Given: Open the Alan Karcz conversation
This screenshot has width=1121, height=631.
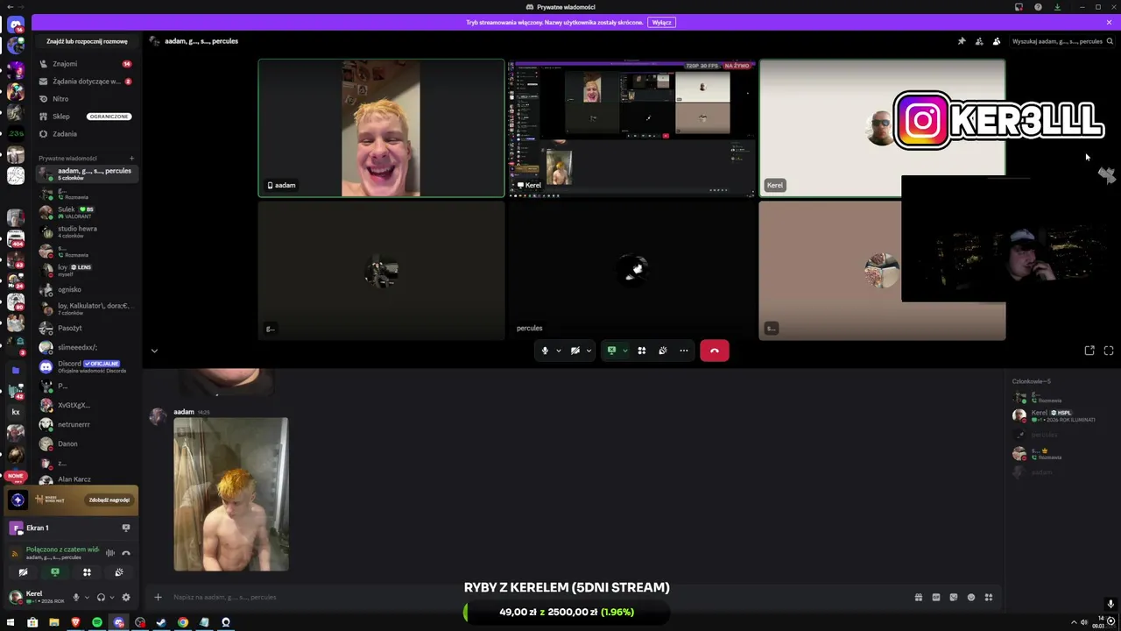Looking at the screenshot, I should tap(86, 479).
